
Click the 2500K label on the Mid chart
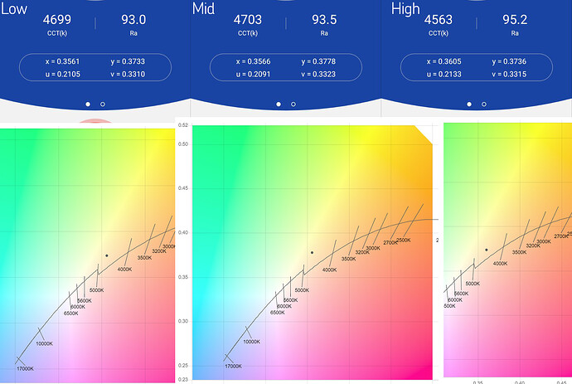pos(404,241)
